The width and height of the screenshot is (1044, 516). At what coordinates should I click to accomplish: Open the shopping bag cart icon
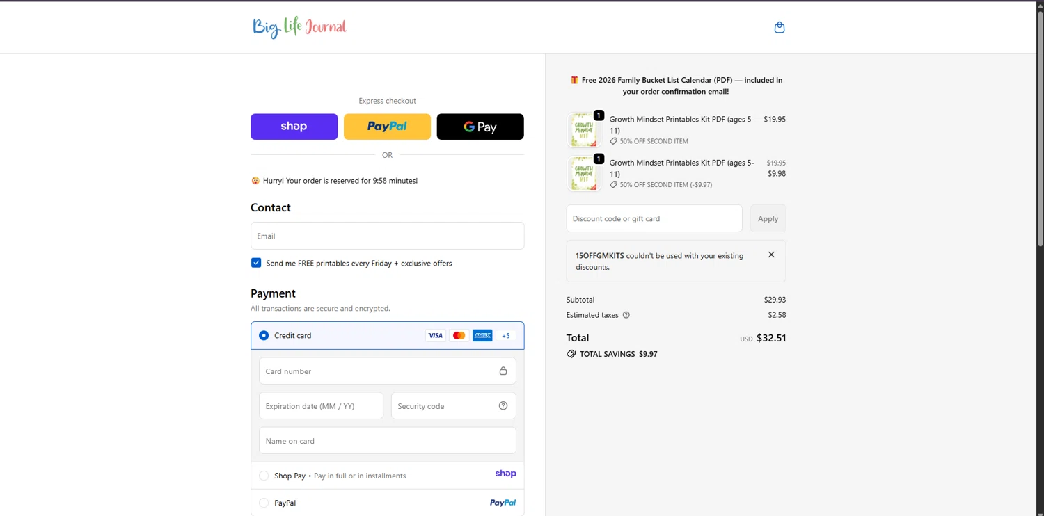[780, 27]
